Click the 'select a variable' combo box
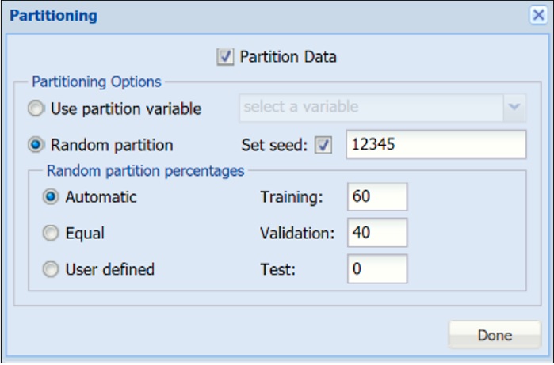Screen dimensions: 554x365 pos(370,107)
